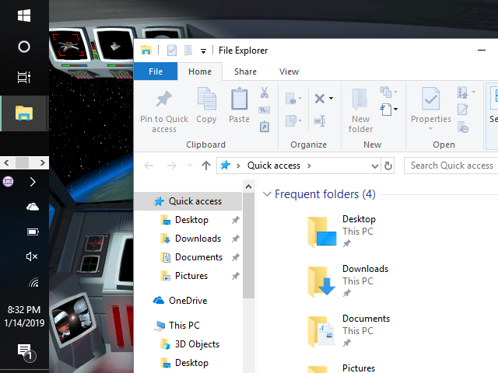This screenshot has height=373, width=498.
Task: Click the Copy to icon
Action: pyautogui.click(x=293, y=121)
